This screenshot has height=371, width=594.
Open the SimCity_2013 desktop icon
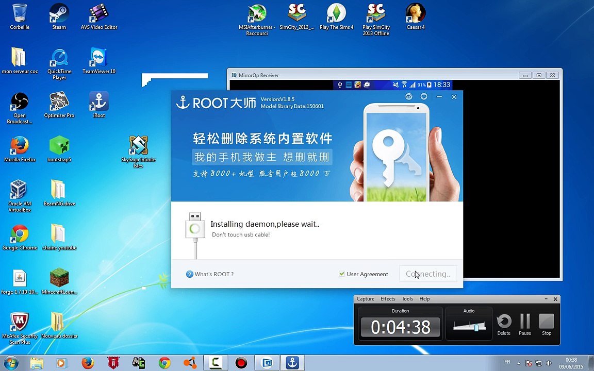297,16
